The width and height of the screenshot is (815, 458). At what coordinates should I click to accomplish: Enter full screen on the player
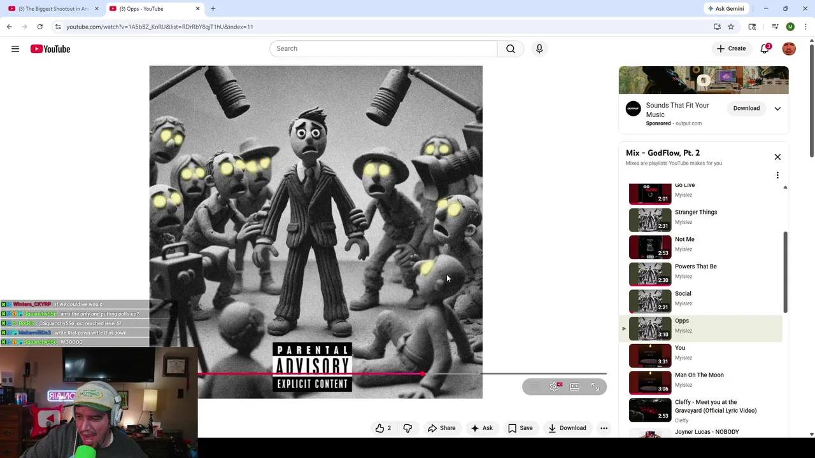595,387
